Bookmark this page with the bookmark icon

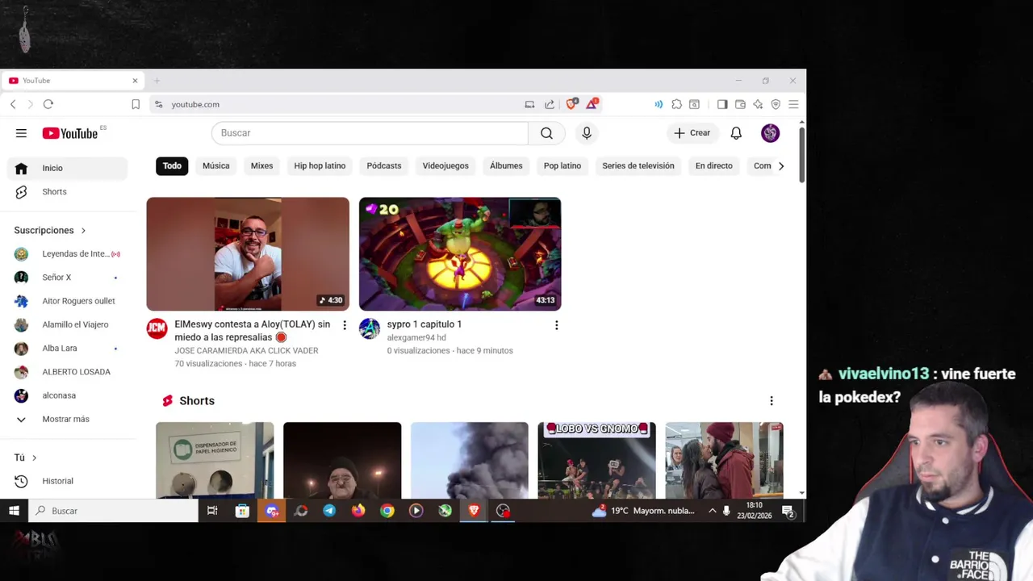(136, 104)
